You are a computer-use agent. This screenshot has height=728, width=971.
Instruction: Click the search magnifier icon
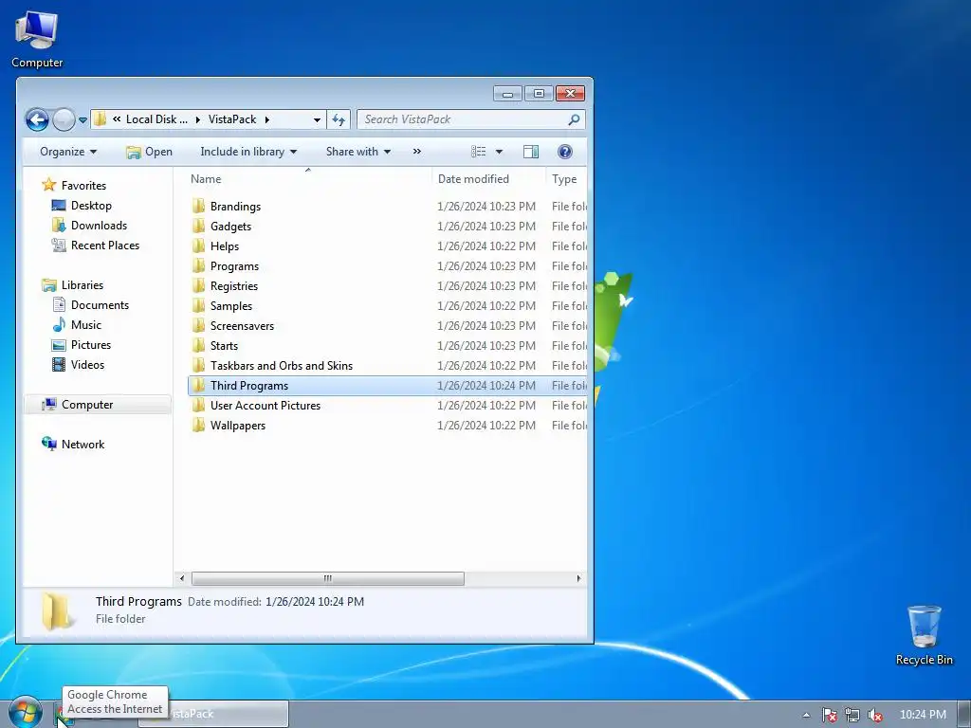574,119
